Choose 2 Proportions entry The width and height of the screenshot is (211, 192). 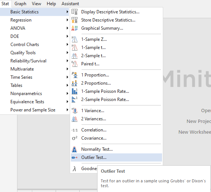(116, 83)
